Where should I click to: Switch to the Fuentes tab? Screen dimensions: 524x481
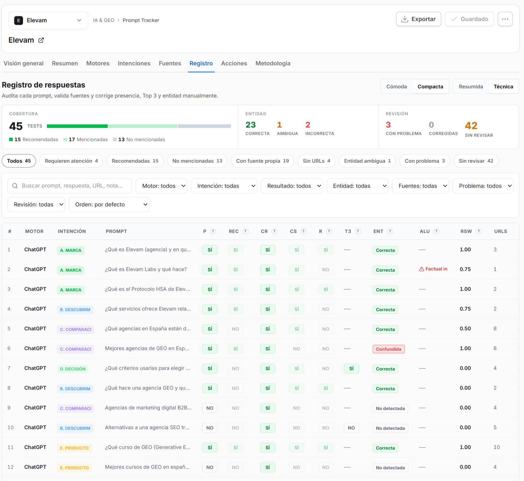click(170, 63)
